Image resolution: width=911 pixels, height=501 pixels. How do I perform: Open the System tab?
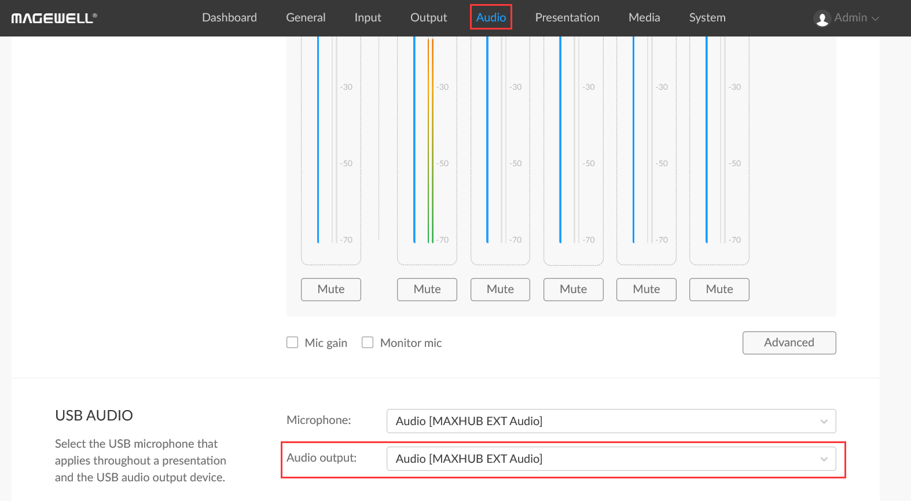click(x=707, y=17)
